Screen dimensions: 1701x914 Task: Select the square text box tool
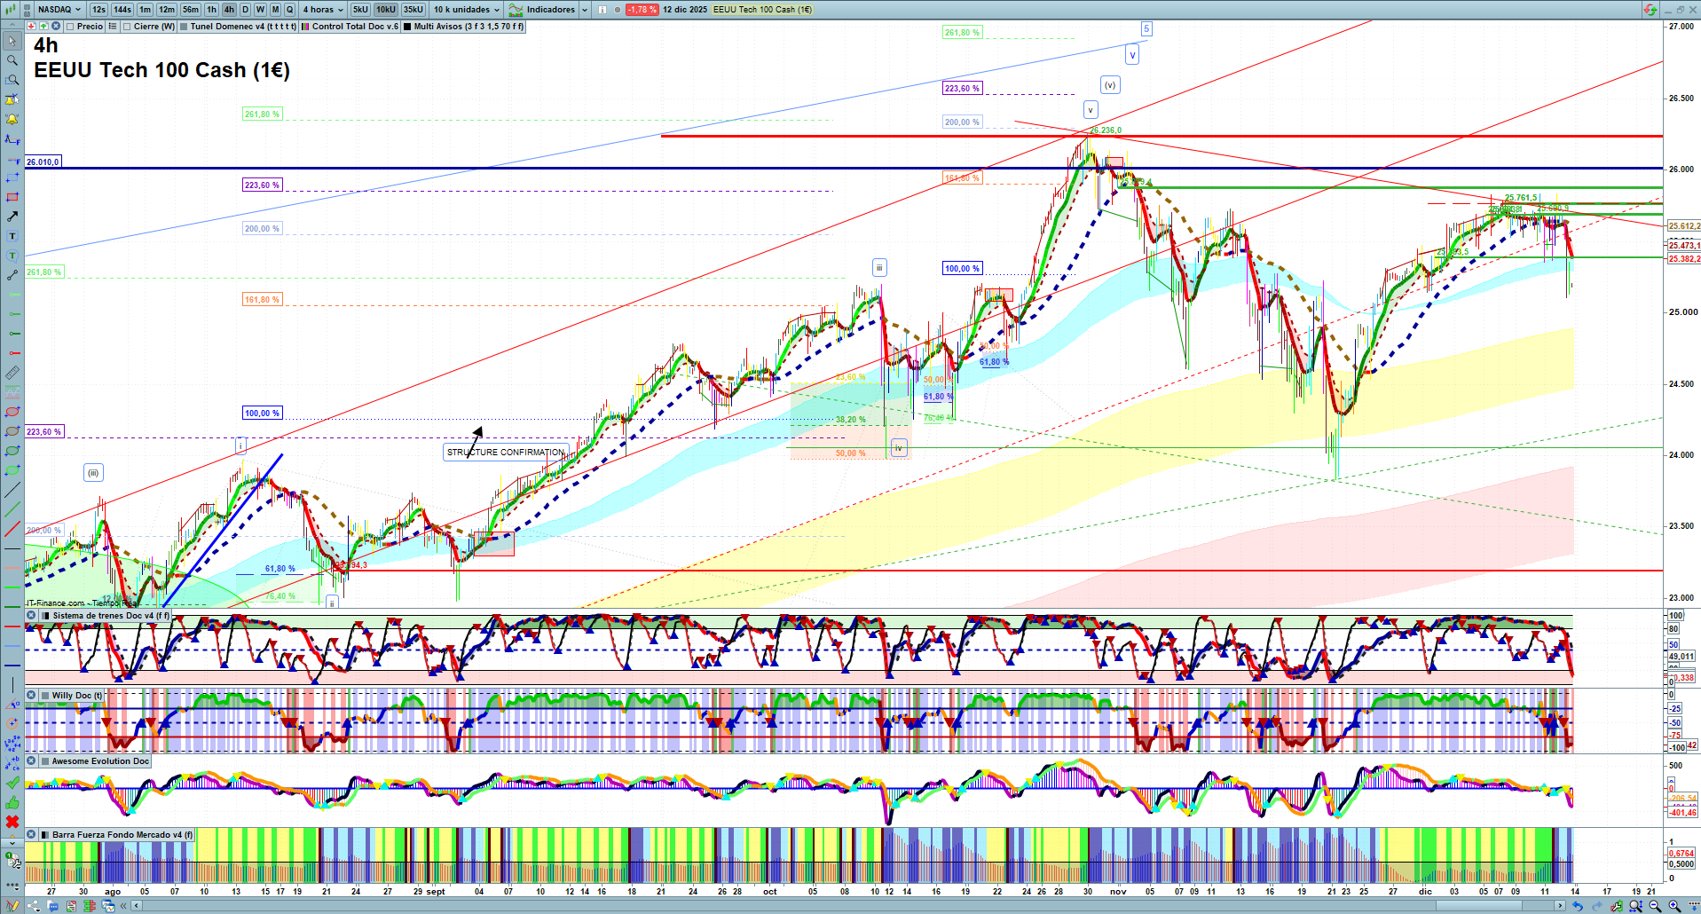[x=12, y=236]
